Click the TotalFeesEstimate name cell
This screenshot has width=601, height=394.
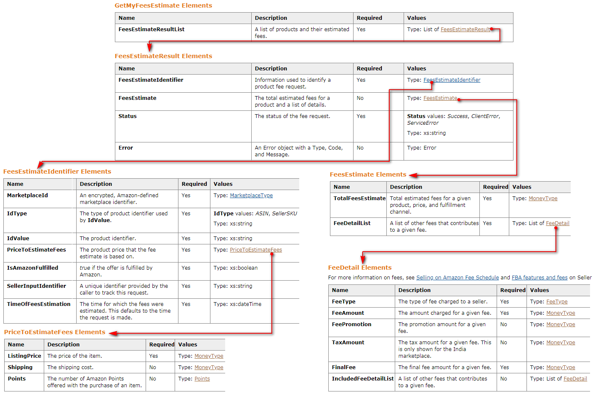(358, 205)
